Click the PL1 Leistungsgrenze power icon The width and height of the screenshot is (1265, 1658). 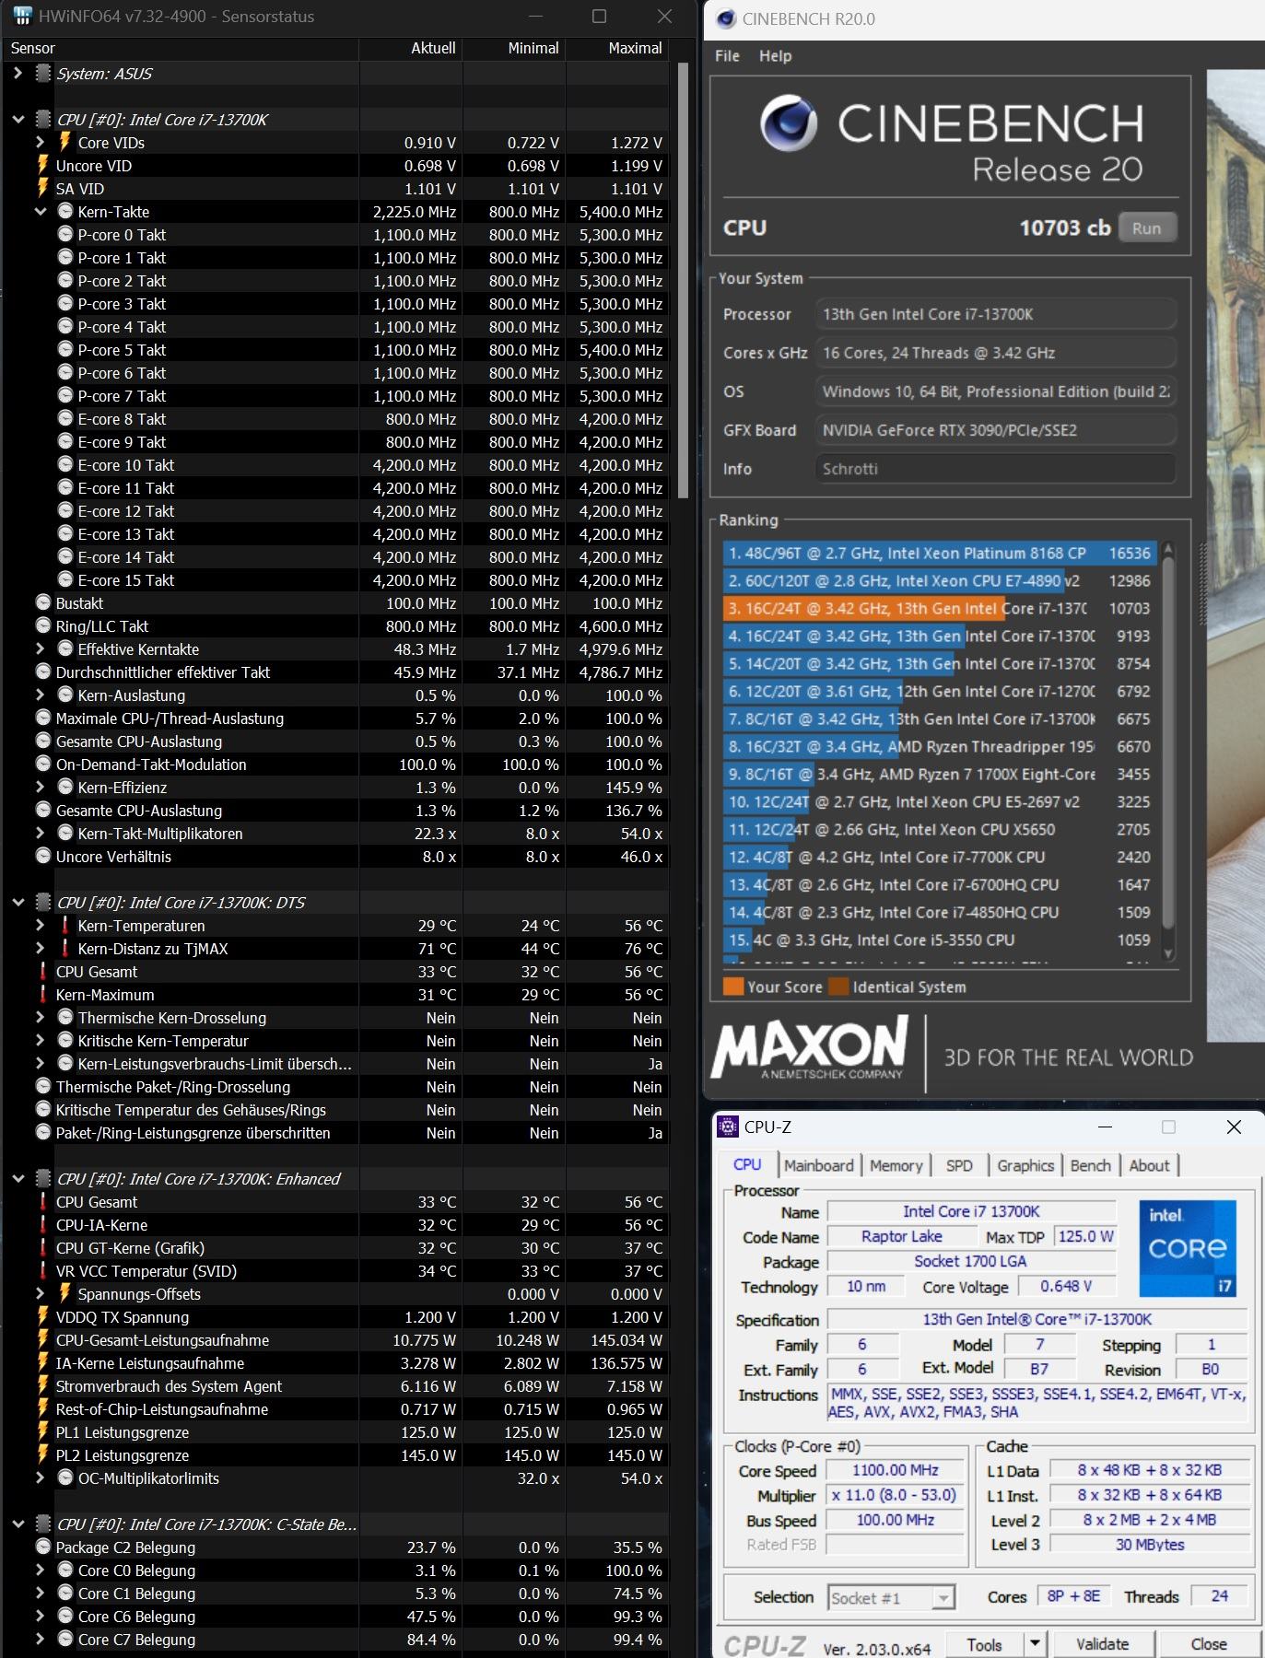(x=42, y=1432)
